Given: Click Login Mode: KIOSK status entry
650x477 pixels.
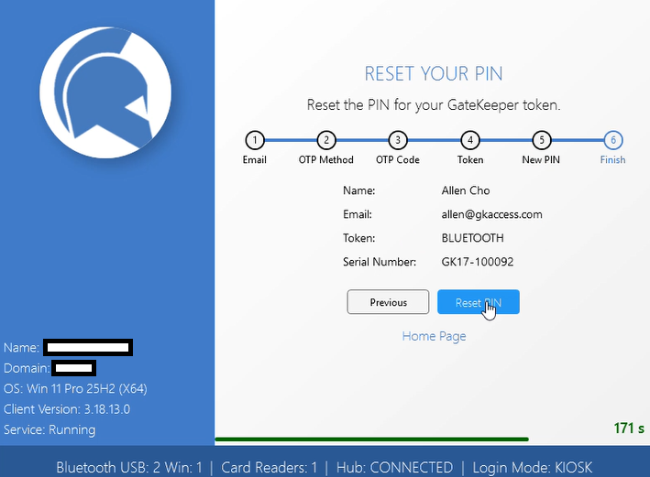Looking at the screenshot, I should pos(533,468).
